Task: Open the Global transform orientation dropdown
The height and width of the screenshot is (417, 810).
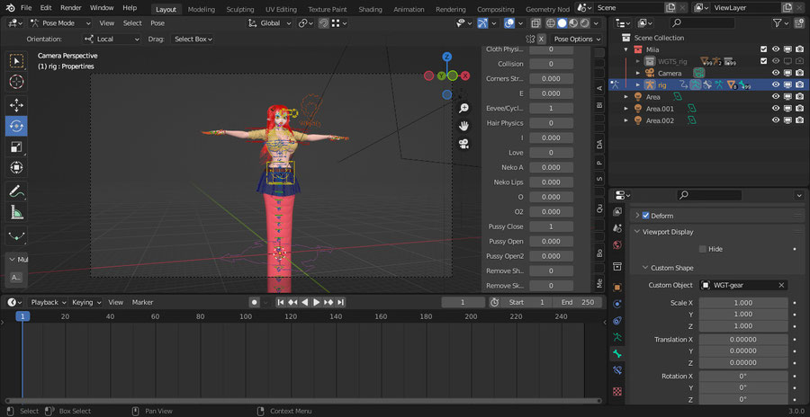Action: click(270, 23)
